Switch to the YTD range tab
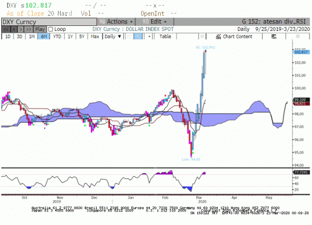The width and height of the screenshot is (312, 225). (57, 37)
